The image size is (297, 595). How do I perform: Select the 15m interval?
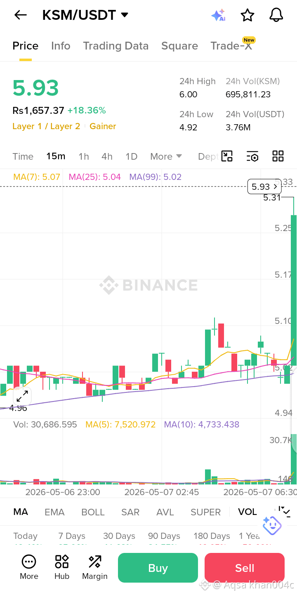point(56,156)
